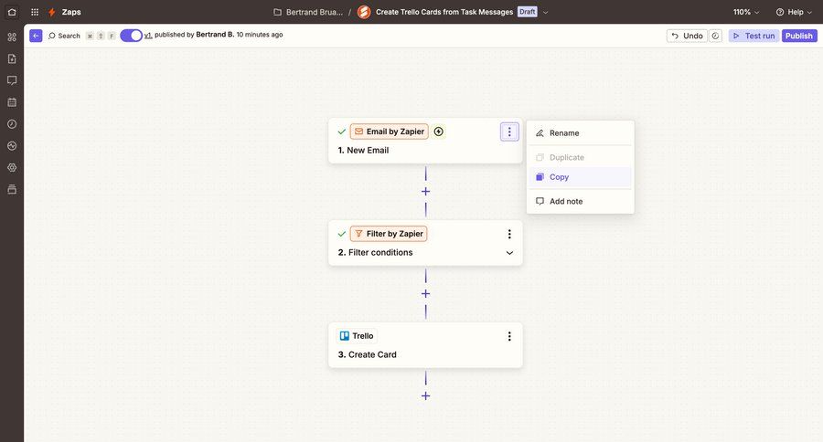
Task: Click the Filter by Zapier app badge
Action: (389, 234)
